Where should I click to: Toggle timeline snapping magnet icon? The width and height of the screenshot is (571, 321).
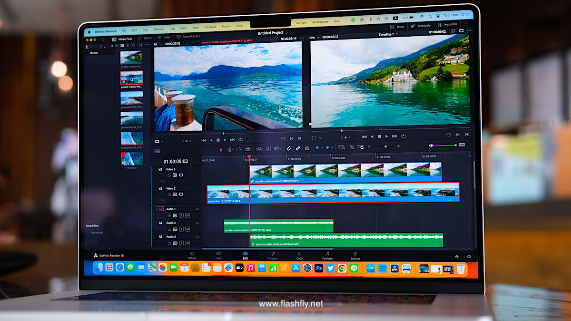point(289,148)
